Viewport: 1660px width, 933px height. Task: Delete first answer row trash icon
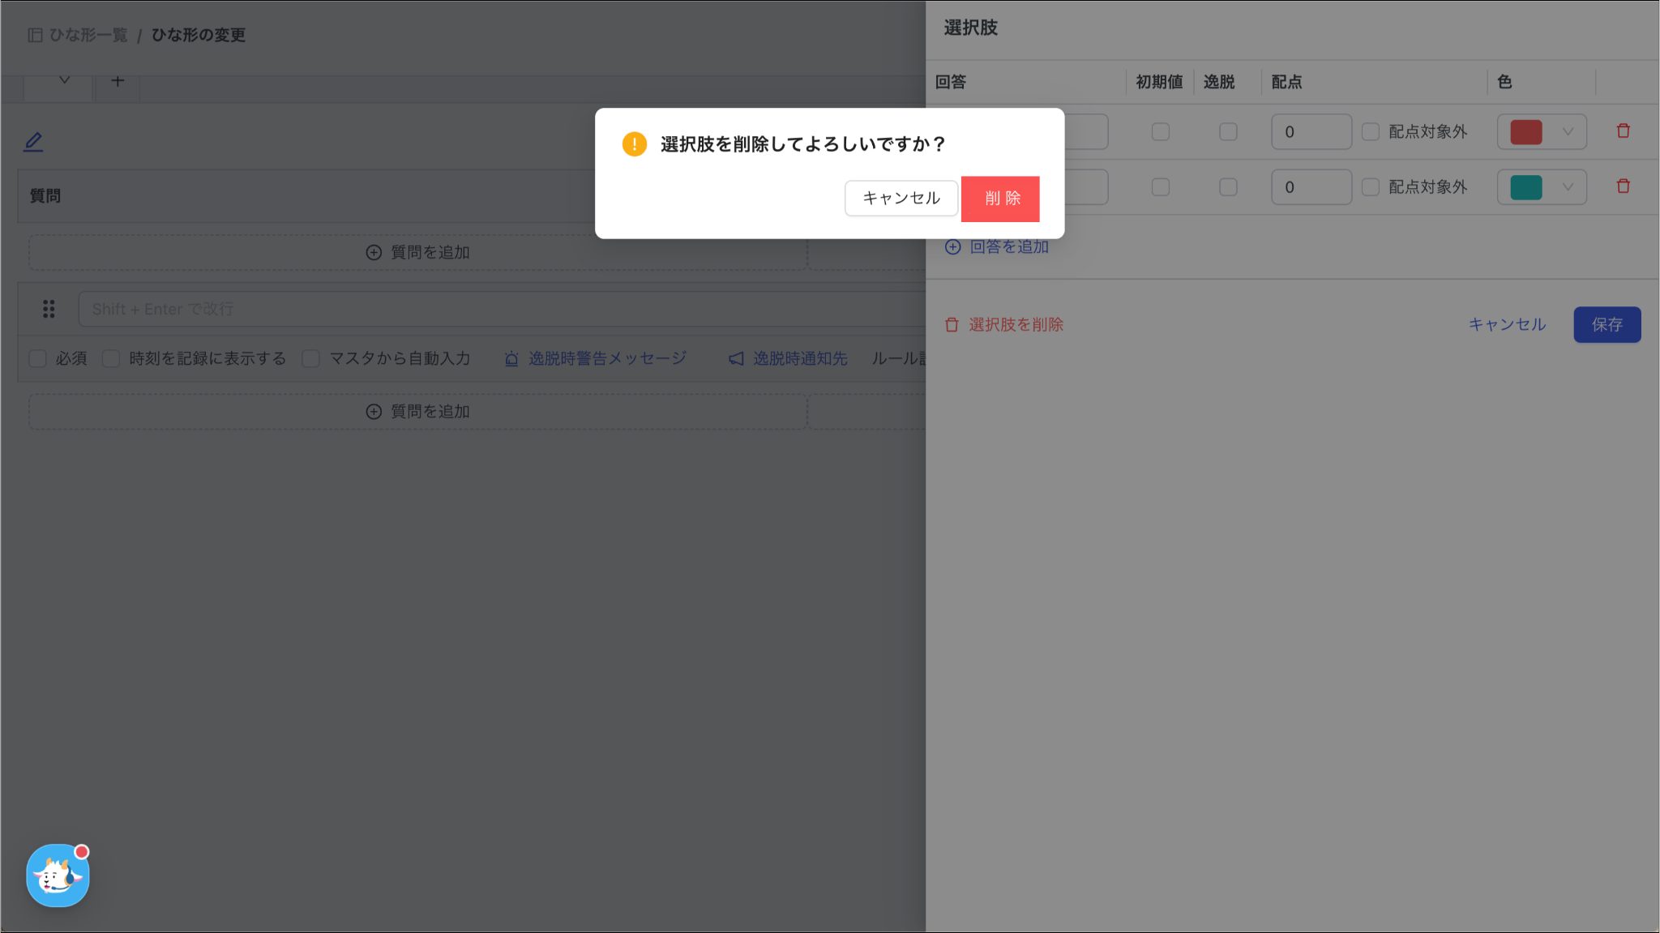coord(1623,131)
